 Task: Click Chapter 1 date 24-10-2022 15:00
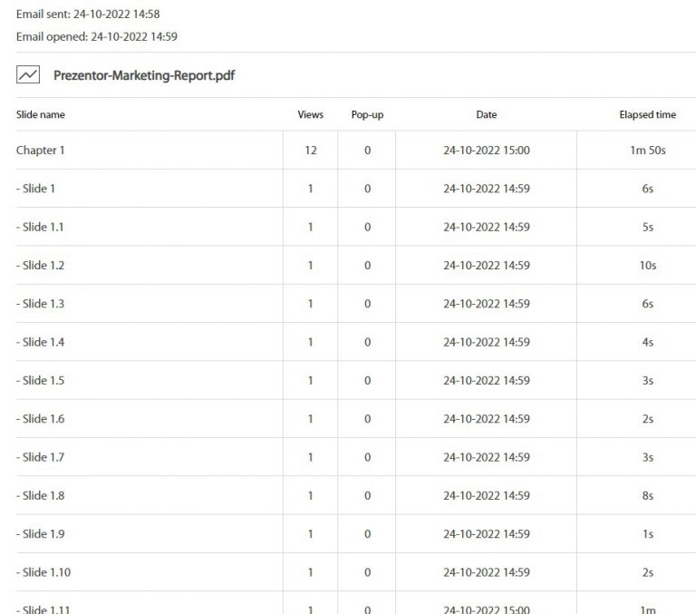[x=486, y=151]
